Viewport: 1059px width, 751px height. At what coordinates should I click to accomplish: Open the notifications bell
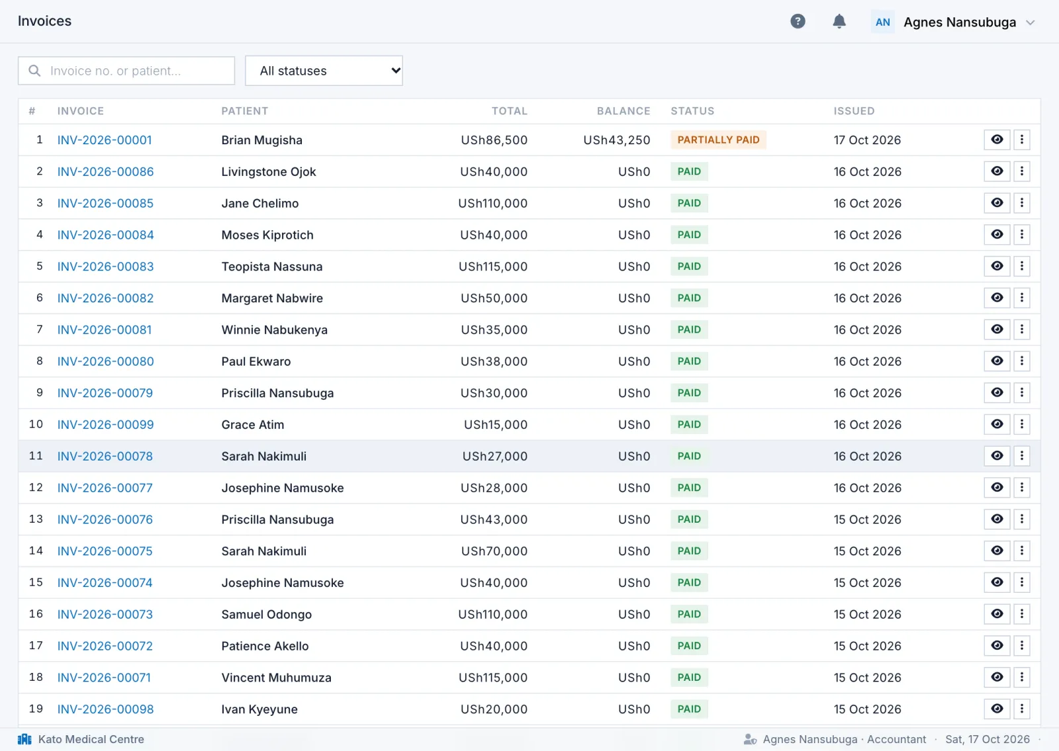(839, 22)
